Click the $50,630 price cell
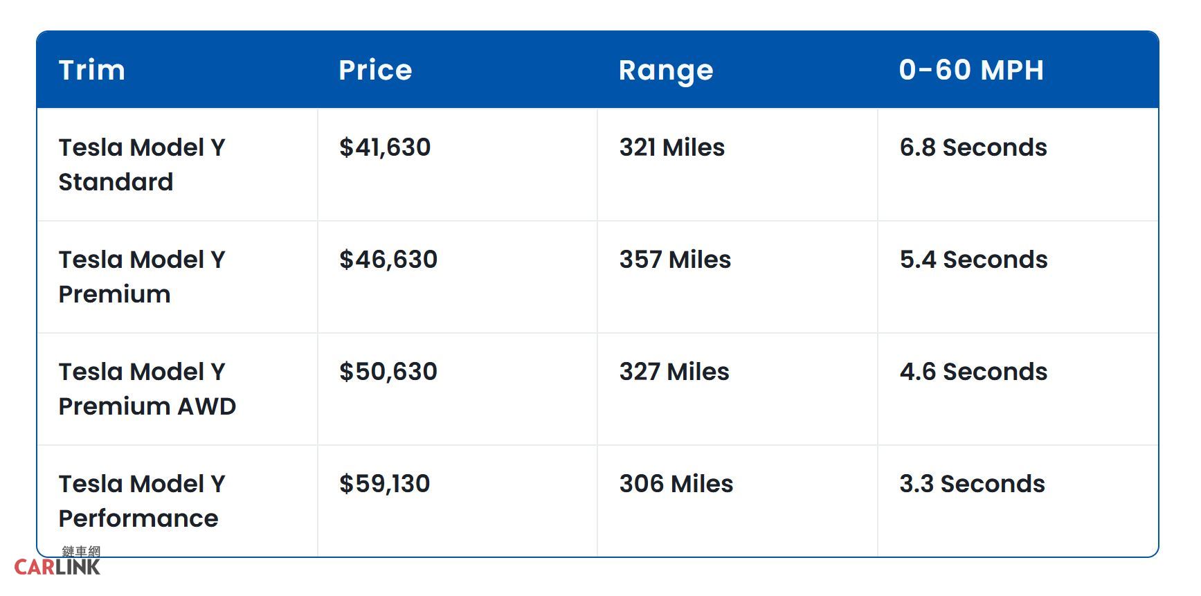Image resolution: width=1201 pixels, height=596 pixels. pyautogui.click(x=388, y=372)
